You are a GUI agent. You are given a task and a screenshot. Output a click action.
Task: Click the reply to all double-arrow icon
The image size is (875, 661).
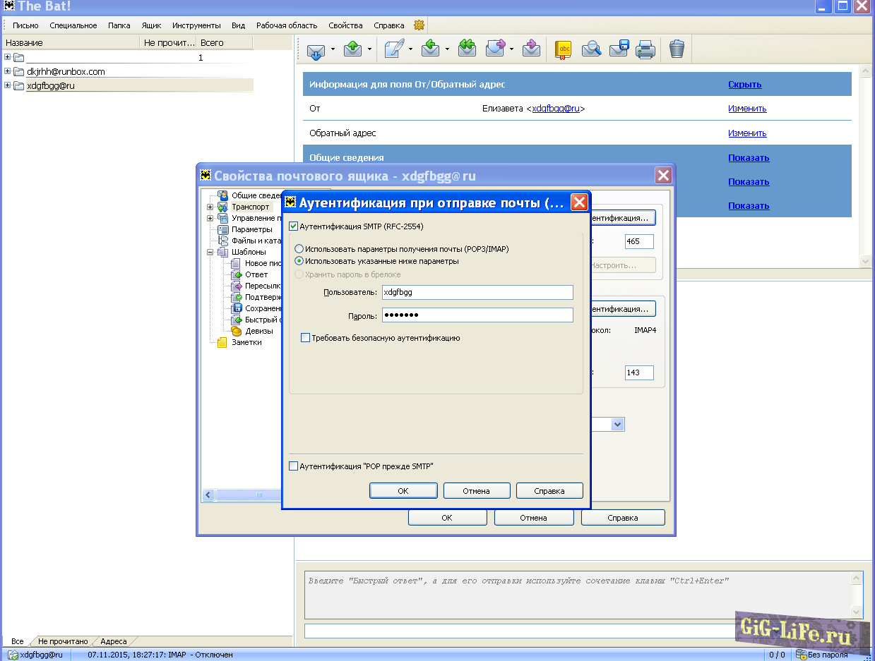click(466, 49)
